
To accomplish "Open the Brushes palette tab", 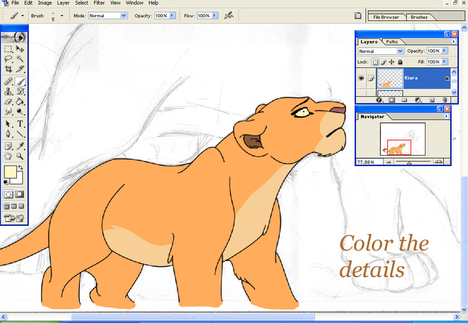I will [419, 17].
